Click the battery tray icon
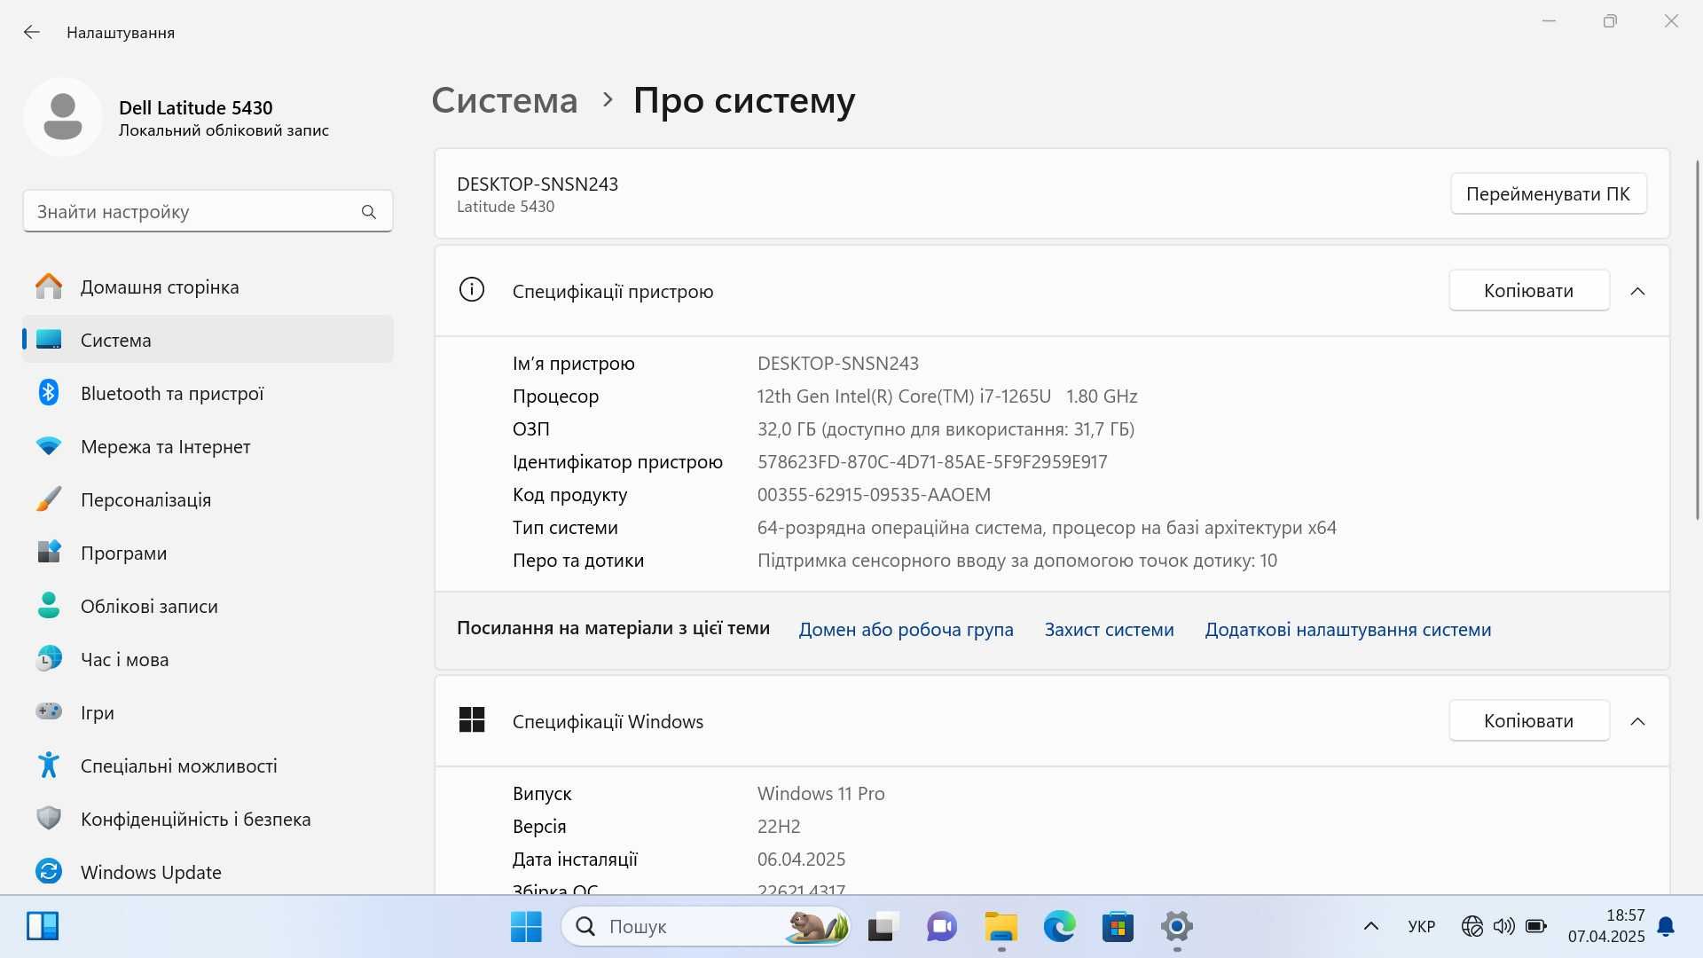Screen dimensions: 1703x958 1535,927
